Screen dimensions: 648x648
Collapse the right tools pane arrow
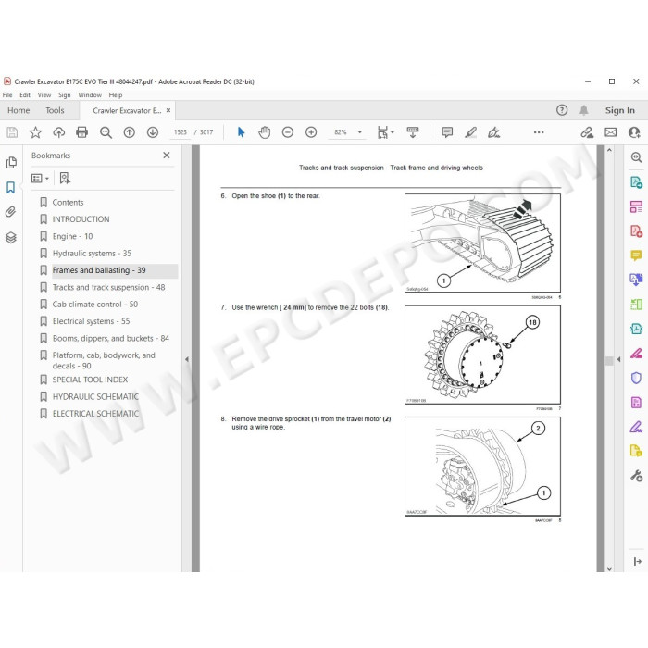point(618,359)
